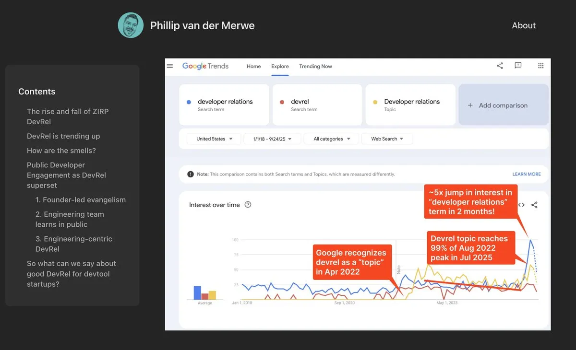Open the LEARN MORE link in the note

click(x=526, y=174)
